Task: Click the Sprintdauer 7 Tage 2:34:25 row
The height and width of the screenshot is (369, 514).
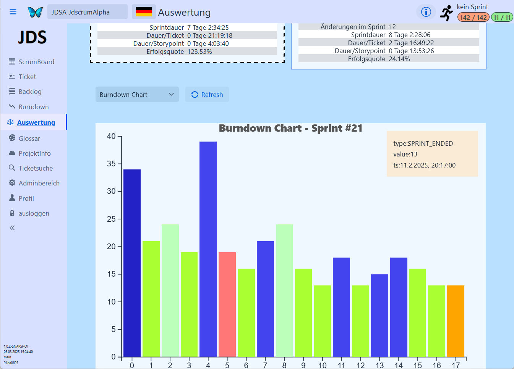Action: click(187, 27)
